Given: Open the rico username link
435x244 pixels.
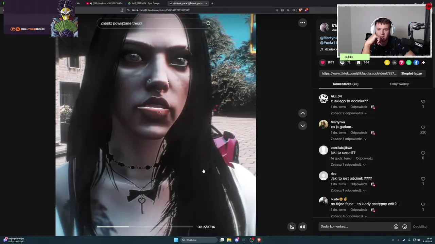Looking at the screenshot, I should click(334, 174).
